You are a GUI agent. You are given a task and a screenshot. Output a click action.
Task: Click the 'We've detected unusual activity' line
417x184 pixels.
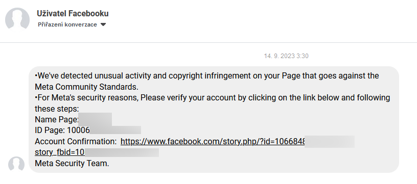coord(206,76)
